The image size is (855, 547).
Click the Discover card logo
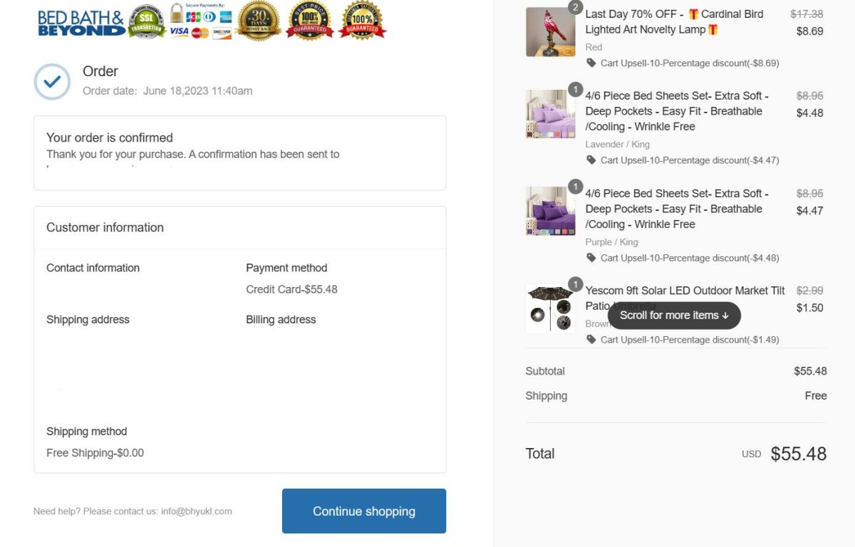(222, 33)
